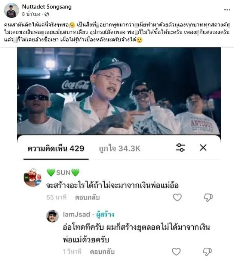Click ตอบกลับ under IamJsad's reply
The image size is (234, 260).
102,252
